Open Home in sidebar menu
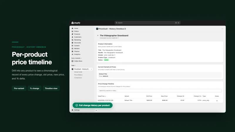The image size is (235, 132). point(76,28)
